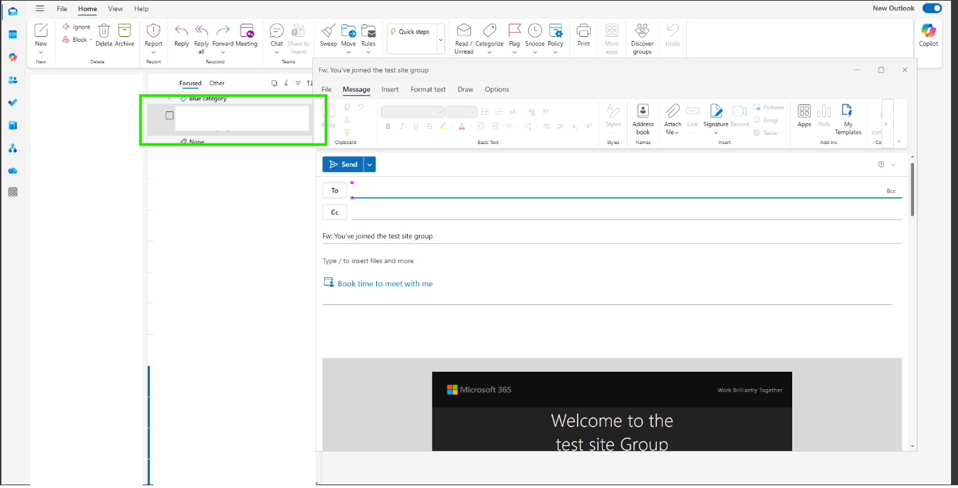Open the Copilot pane

tap(929, 35)
